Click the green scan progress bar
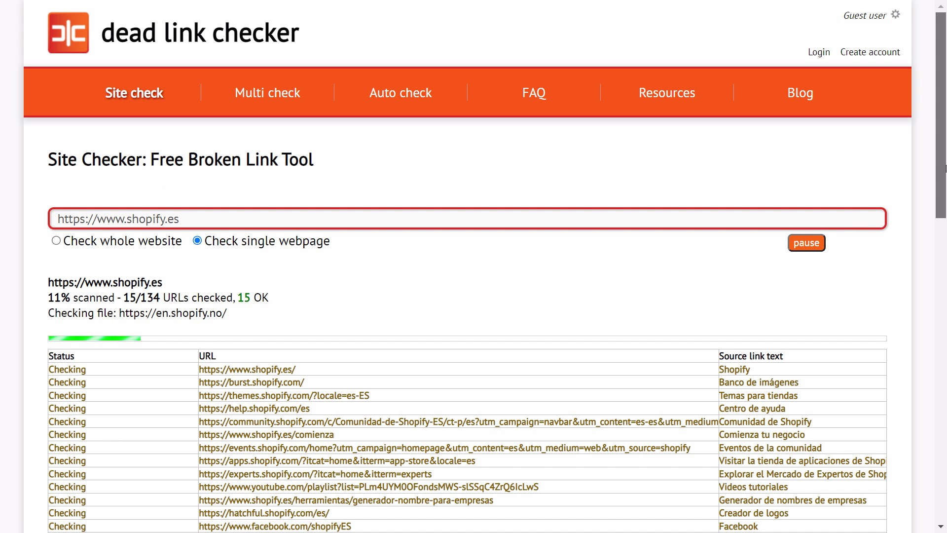947x533 pixels. [94, 339]
